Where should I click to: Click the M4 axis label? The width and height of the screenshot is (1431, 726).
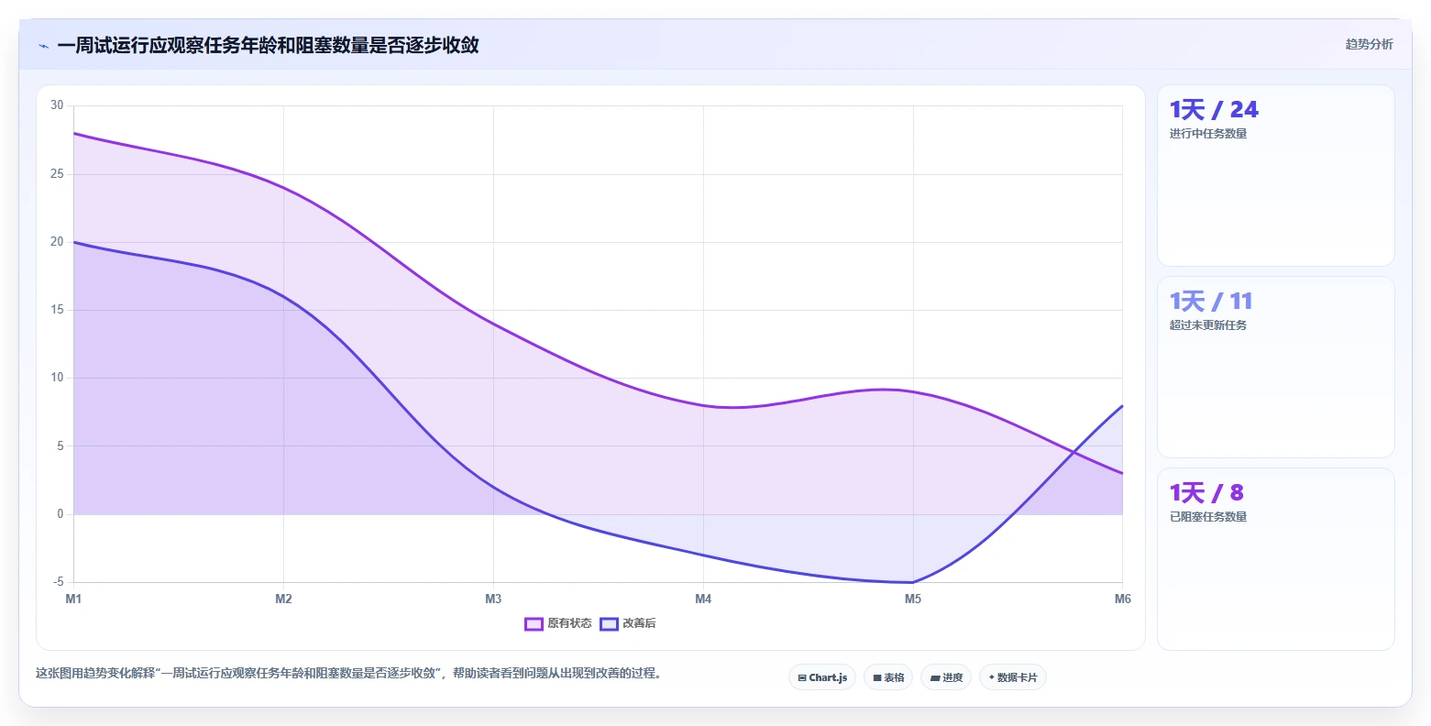coord(703,599)
